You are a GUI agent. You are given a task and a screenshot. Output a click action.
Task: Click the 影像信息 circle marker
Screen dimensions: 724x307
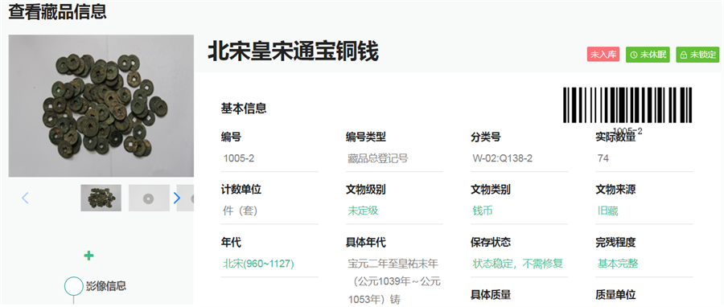click(73, 286)
